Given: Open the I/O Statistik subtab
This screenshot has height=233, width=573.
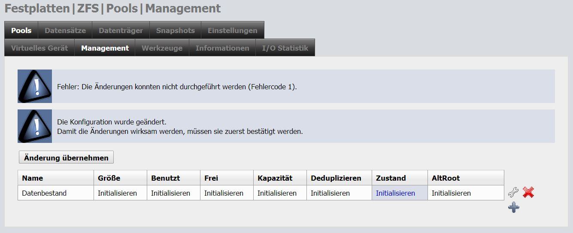Looking at the screenshot, I should click(285, 48).
